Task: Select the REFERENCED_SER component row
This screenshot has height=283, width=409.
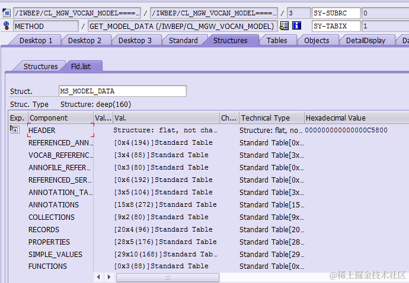Action: (60, 180)
